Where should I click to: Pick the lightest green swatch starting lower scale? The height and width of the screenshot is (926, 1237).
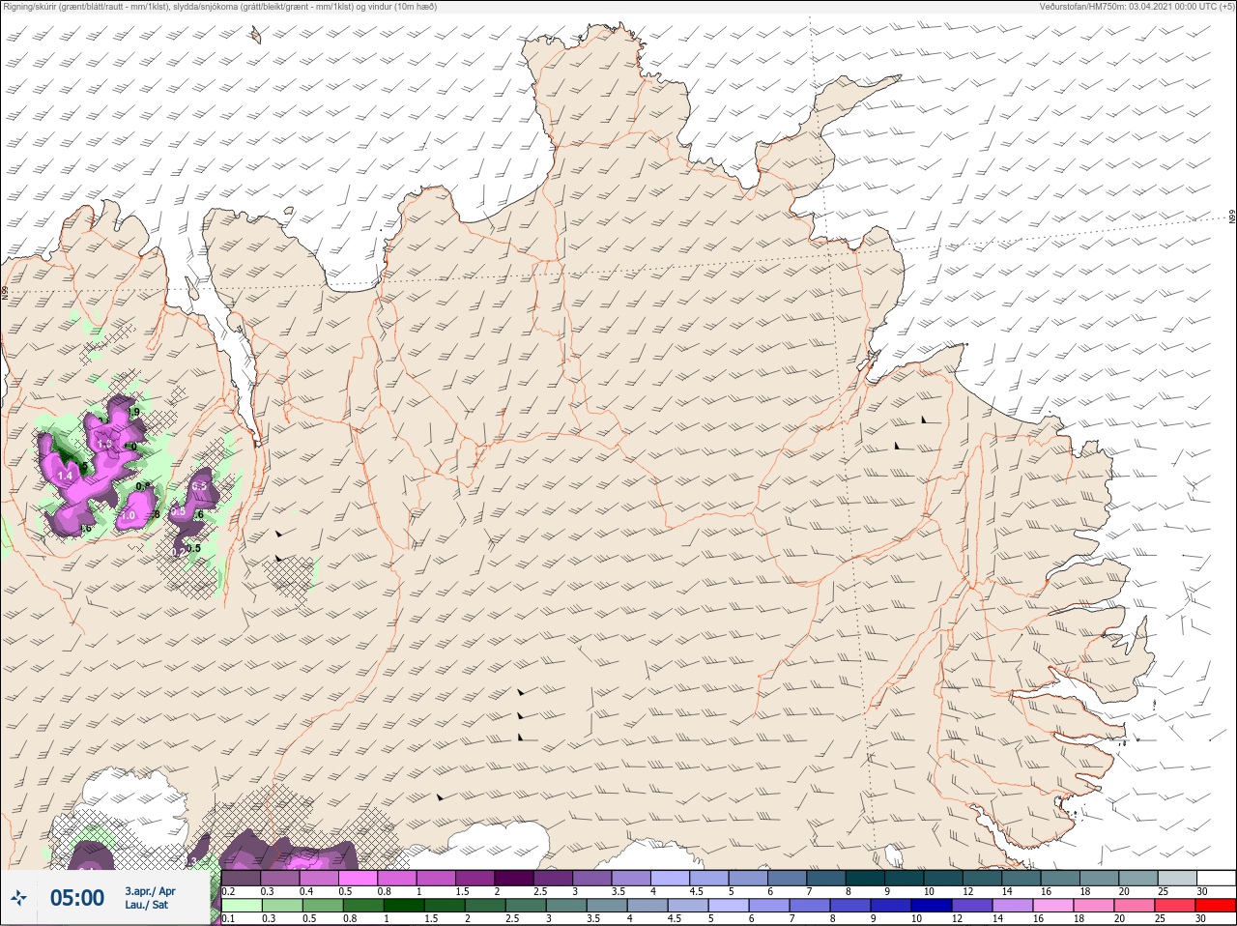pyautogui.click(x=242, y=905)
